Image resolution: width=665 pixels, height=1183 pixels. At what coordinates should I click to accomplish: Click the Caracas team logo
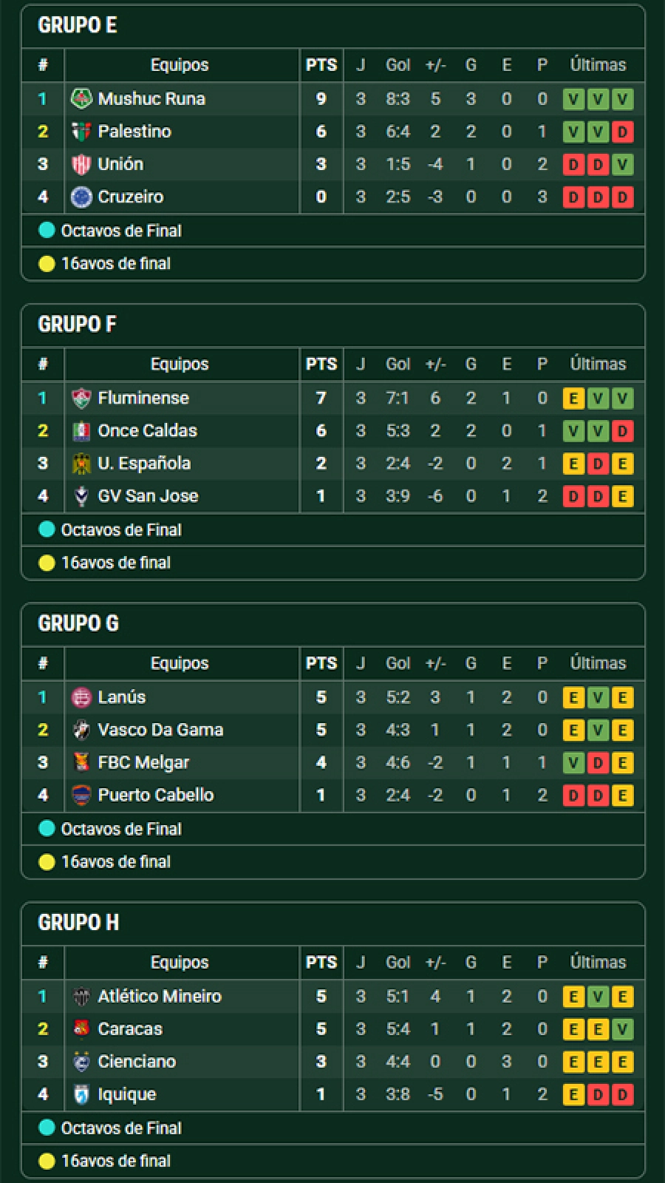[81, 1028]
